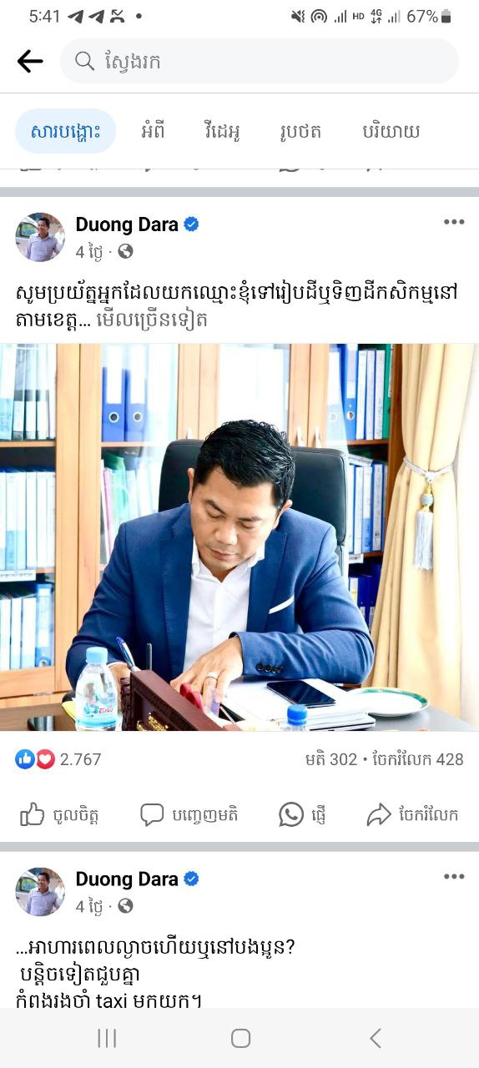Switch to the អំពី tab
The height and width of the screenshot is (1068, 479).
(152, 131)
